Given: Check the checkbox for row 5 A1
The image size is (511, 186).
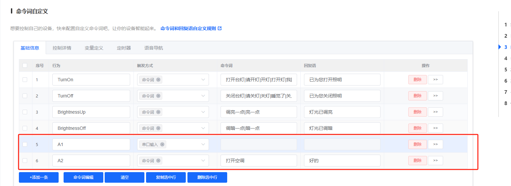Looking at the screenshot, I should [25, 144].
